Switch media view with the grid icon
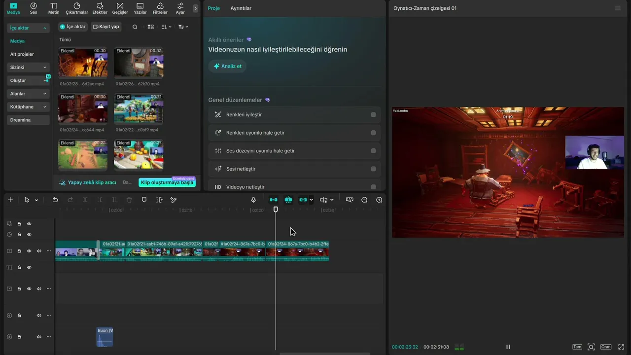 (x=151, y=27)
